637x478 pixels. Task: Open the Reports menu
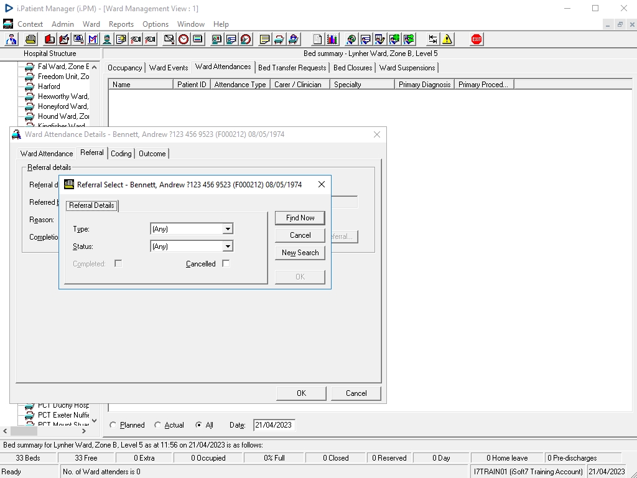pyautogui.click(x=121, y=24)
